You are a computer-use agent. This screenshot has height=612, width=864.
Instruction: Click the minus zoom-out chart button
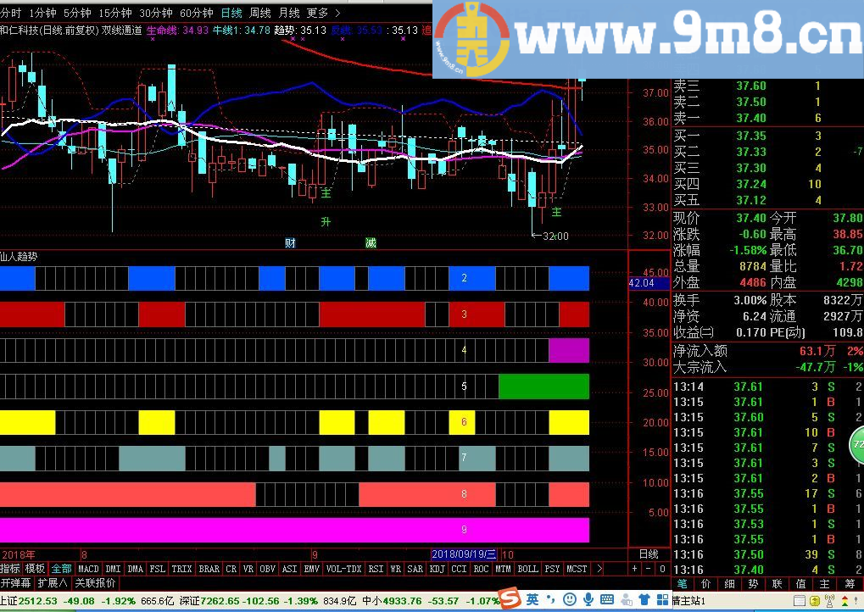coord(646,569)
